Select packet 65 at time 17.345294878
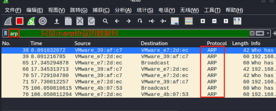The image size is (276, 111). [139, 63]
